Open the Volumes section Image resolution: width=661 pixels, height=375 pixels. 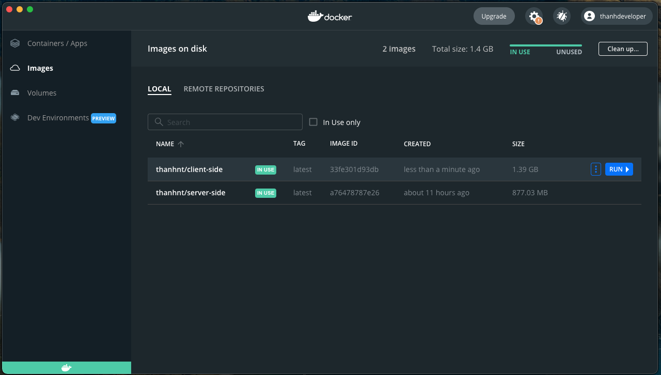pyautogui.click(x=41, y=92)
